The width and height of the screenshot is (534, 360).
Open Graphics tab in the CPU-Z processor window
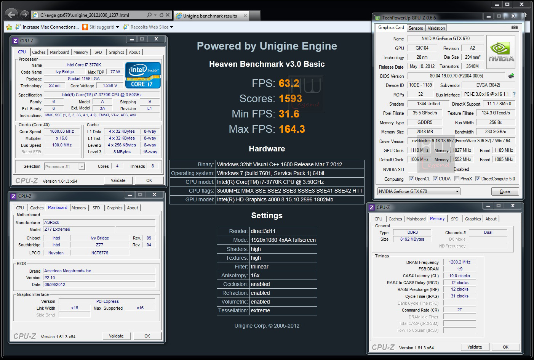(x=117, y=52)
